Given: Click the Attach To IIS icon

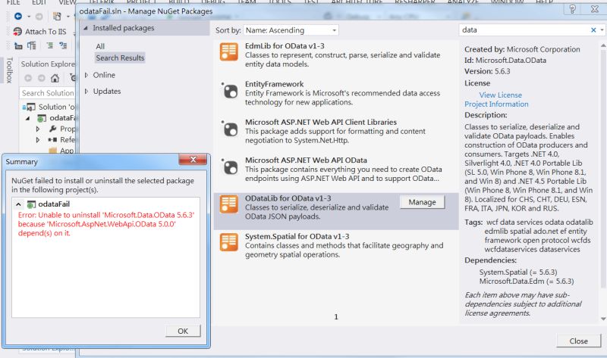Looking at the screenshot, I should (17, 31).
